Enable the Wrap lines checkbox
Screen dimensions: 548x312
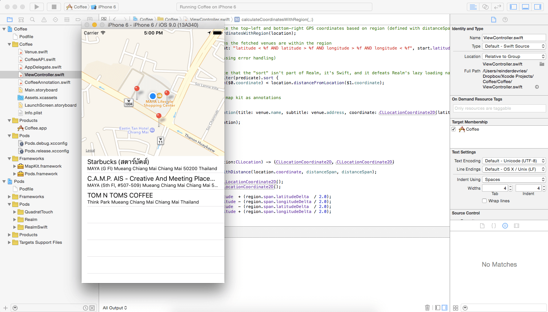[484, 201]
